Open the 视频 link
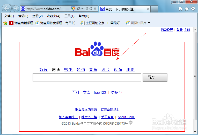Screen dimensions: 198x135 [118, 70]
